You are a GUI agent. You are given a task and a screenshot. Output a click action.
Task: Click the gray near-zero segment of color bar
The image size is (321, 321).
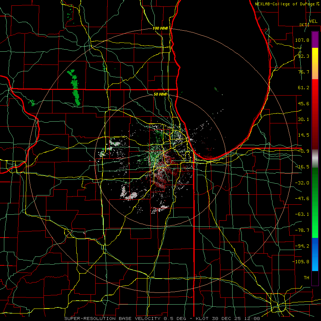pyautogui.click(x=315, y=159)
